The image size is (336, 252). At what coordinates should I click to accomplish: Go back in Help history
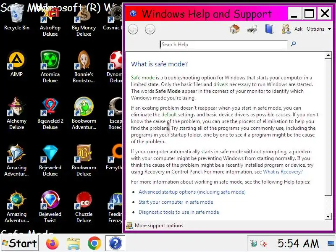click(133, 29)
